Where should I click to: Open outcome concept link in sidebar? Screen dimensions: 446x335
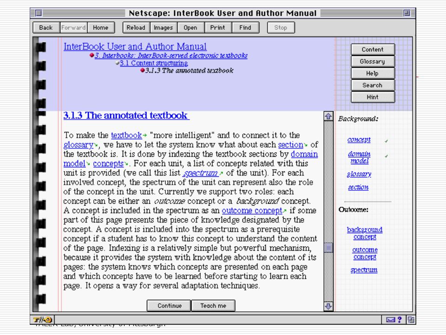click(x=365, y=253)
